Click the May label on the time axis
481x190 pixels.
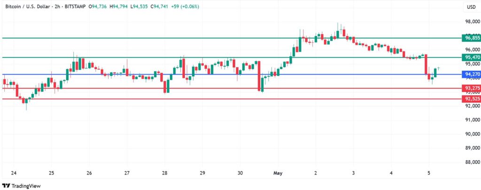coord(278,173)
